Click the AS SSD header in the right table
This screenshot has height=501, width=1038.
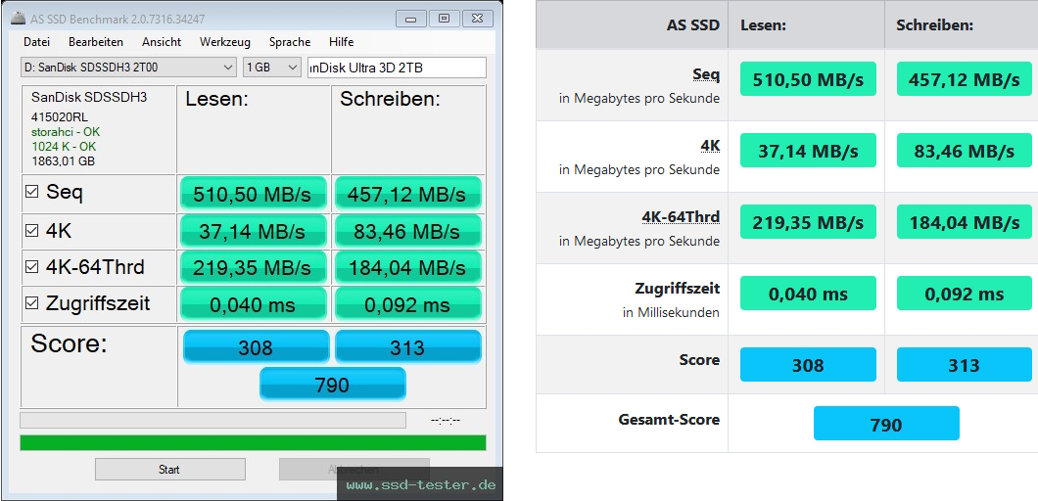pyautogui.click(x=693, y=25)
